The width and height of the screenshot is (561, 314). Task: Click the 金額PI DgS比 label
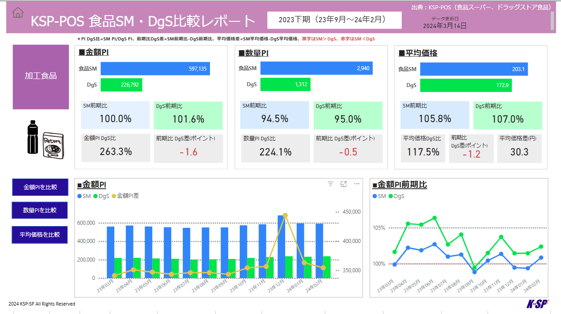(x=100, y=138)
